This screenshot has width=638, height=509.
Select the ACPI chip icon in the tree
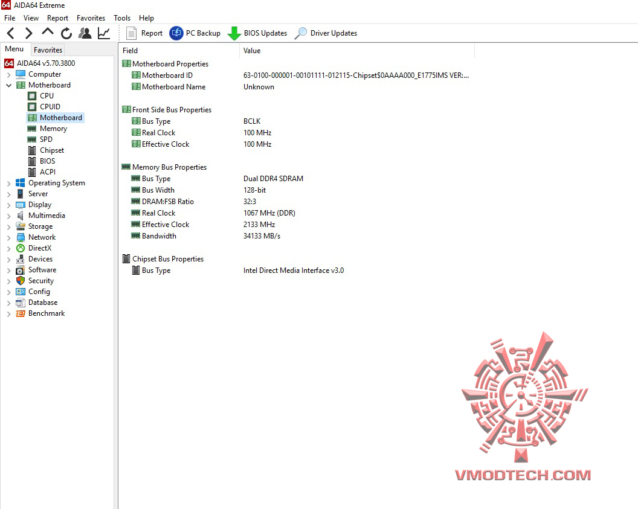[x=32, y=172]
